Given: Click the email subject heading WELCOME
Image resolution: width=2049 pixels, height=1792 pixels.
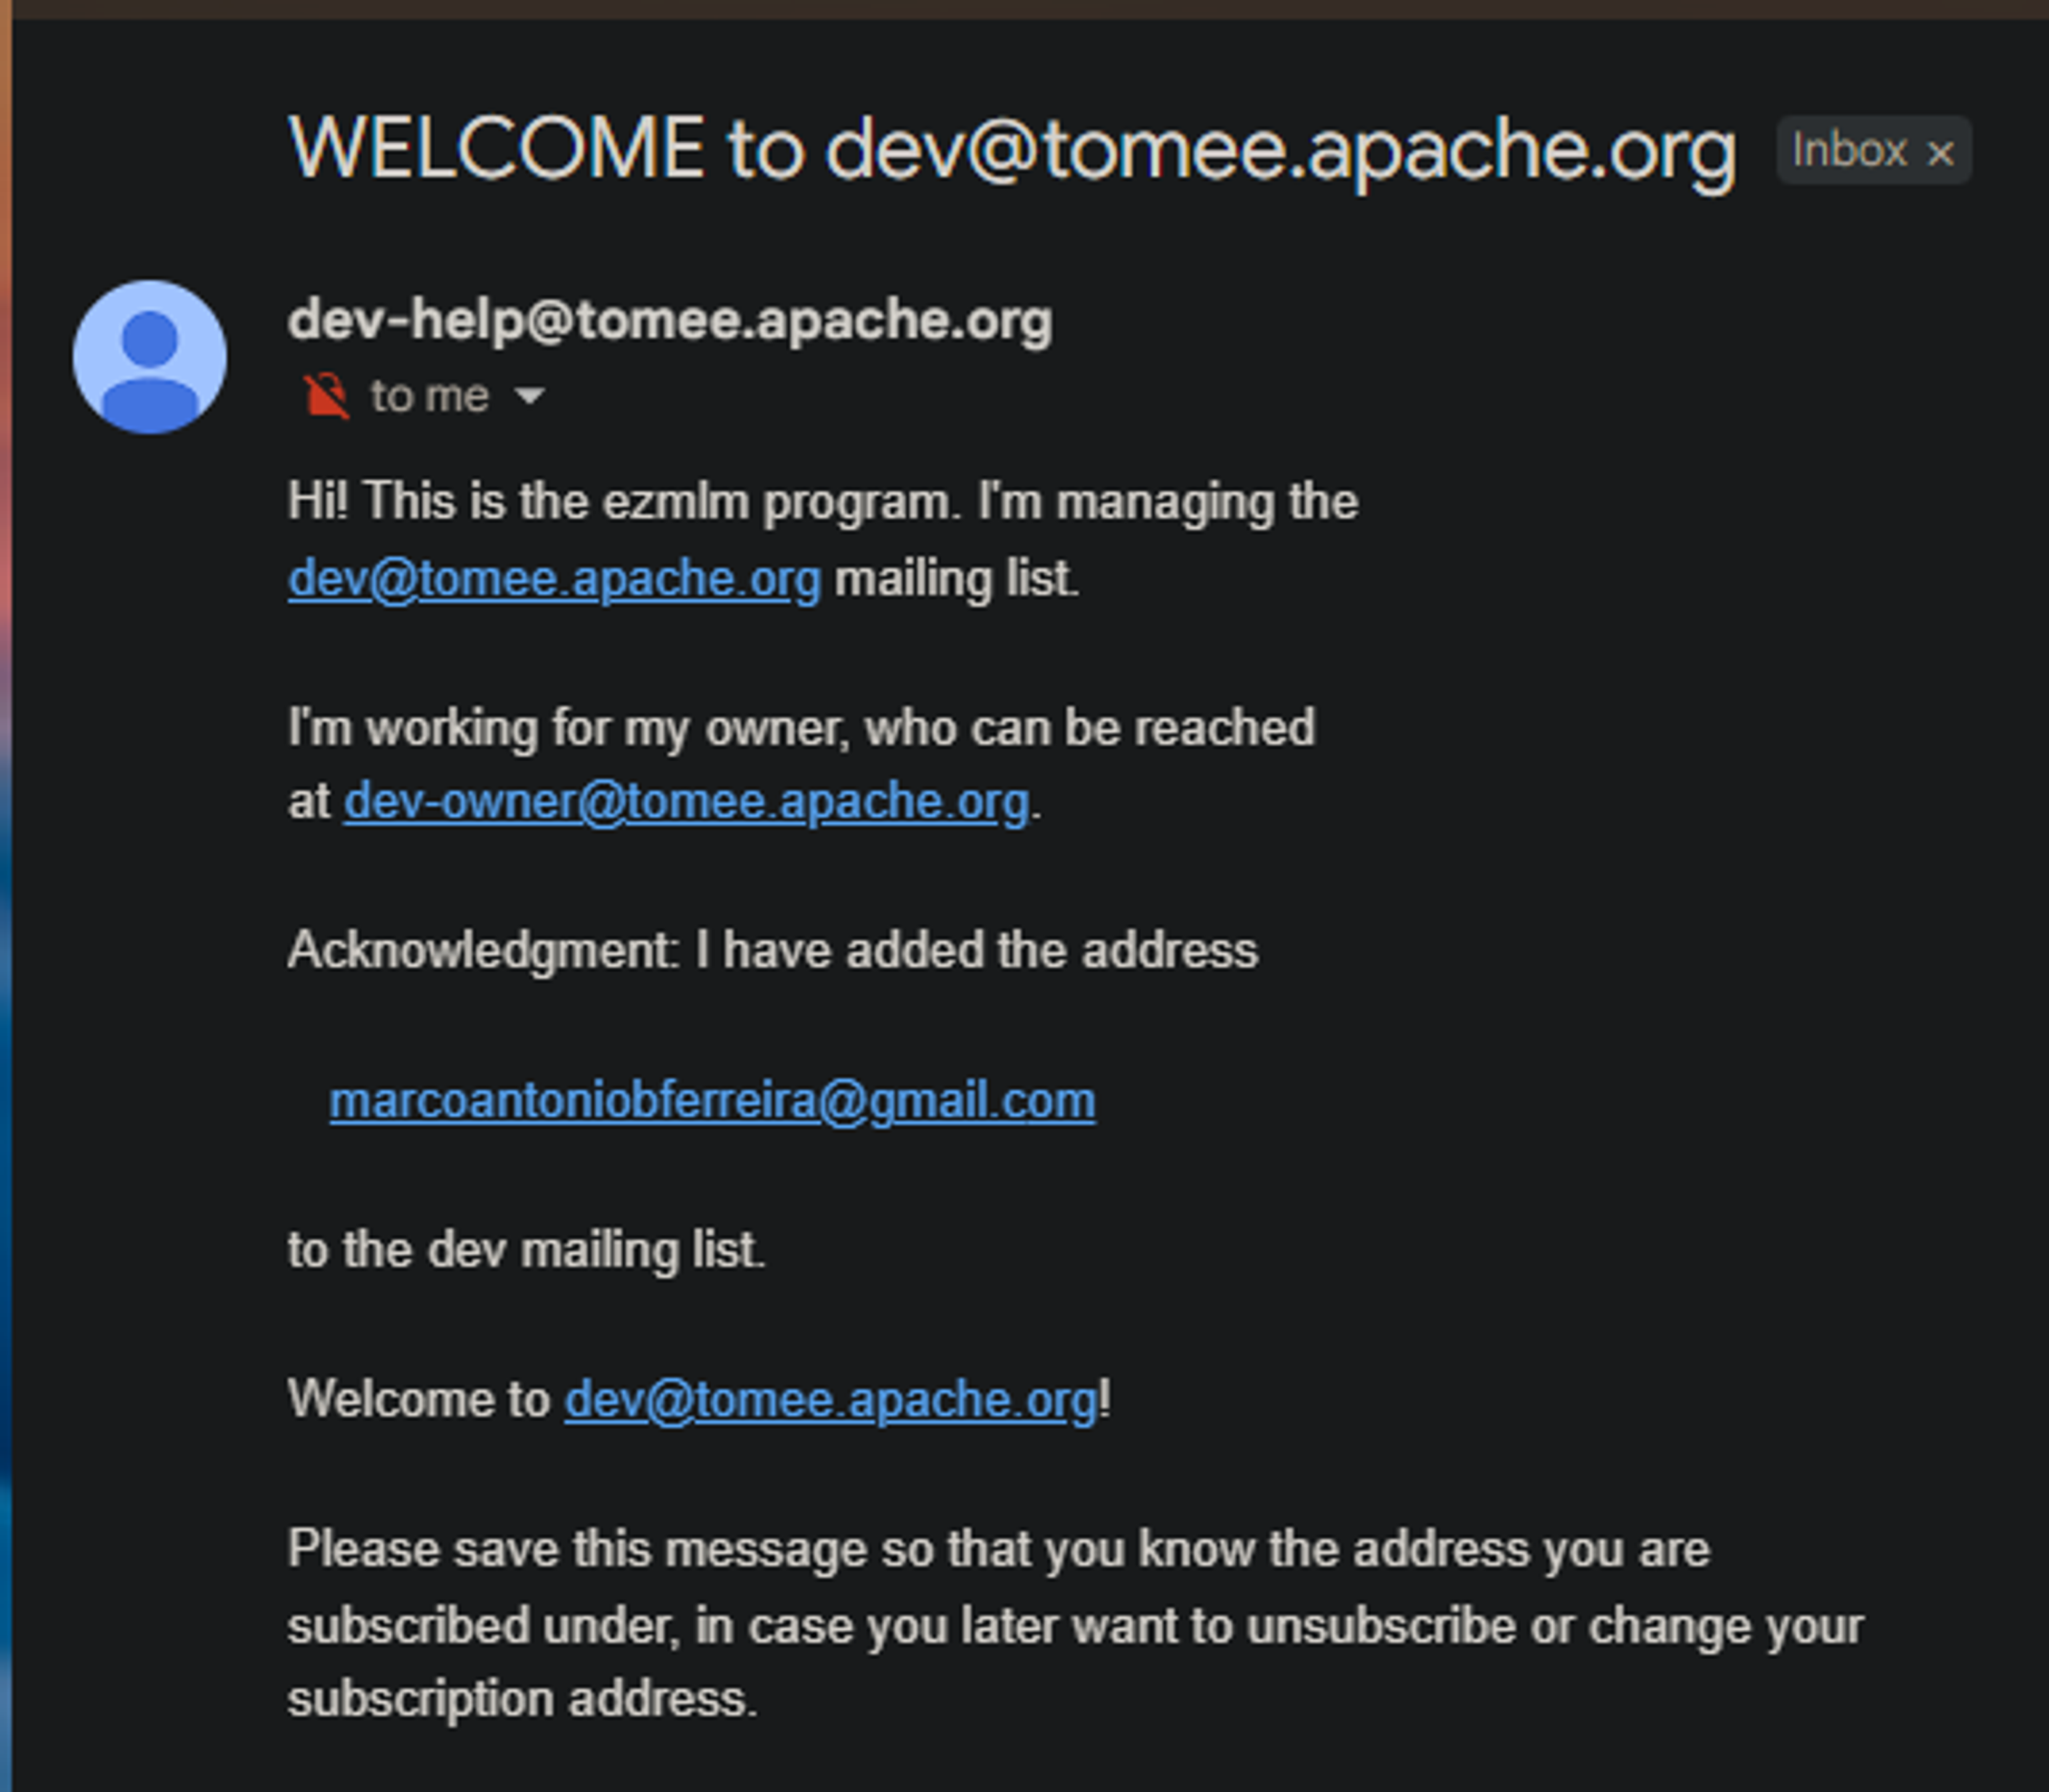Looking at the screenshot, I should [x=1011, y=149].
